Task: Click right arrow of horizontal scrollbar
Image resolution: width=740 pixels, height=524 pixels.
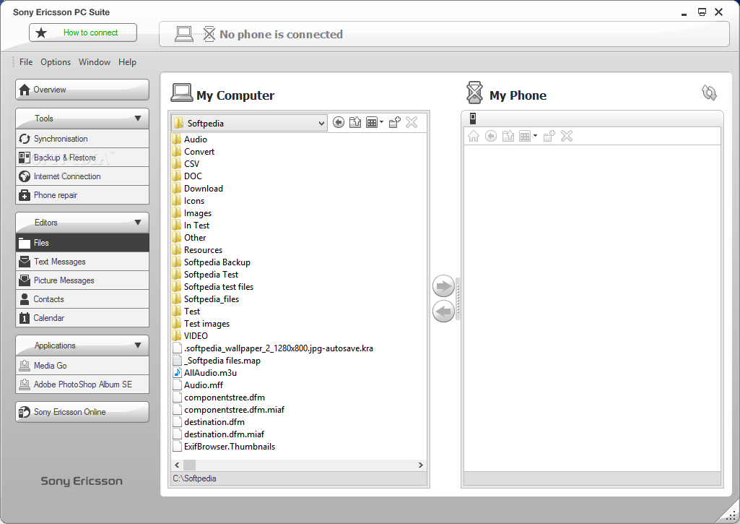Action: [420, 465]
